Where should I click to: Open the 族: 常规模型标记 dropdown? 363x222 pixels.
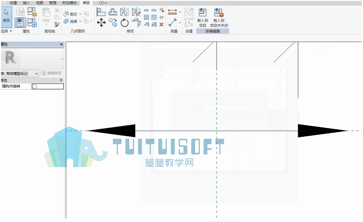19,73
